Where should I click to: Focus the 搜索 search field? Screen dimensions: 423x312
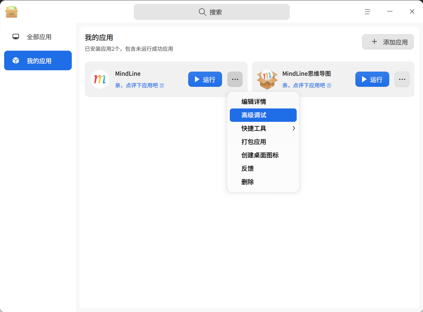212,12
